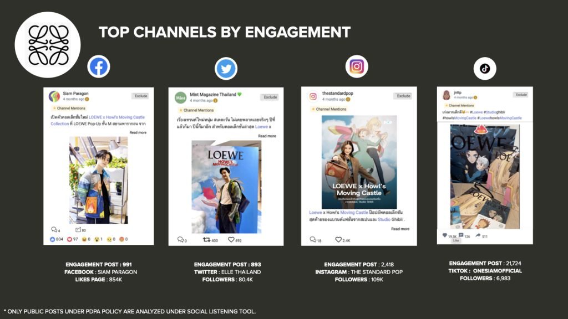Click jnttp account name
Viewport: 568px width, 319px height.
pos(458,92)
